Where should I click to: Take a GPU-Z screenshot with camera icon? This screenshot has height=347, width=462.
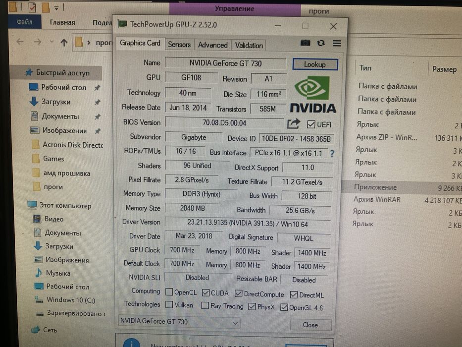[305, 43]
